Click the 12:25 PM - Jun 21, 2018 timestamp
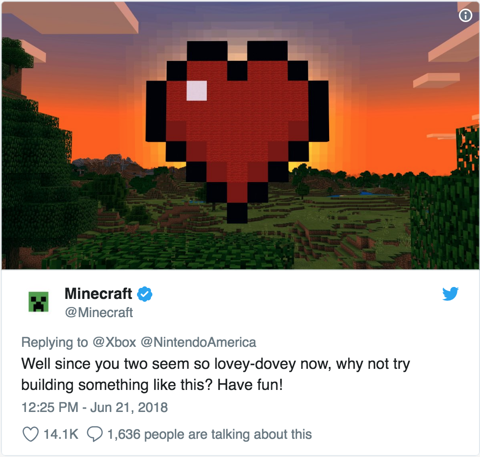Screen dimensions: 480x457 click(94, 407)
